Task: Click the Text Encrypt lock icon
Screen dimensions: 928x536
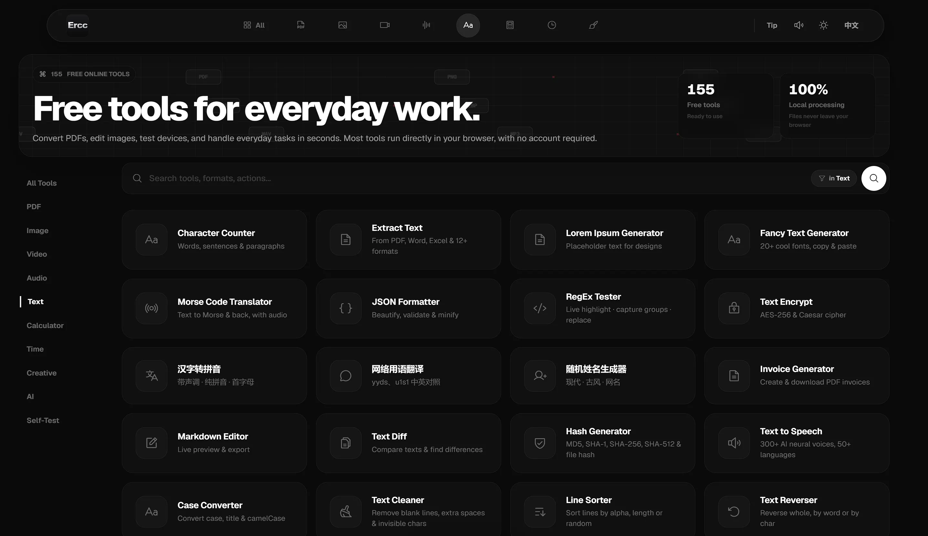Action: (x=733, y=308)
